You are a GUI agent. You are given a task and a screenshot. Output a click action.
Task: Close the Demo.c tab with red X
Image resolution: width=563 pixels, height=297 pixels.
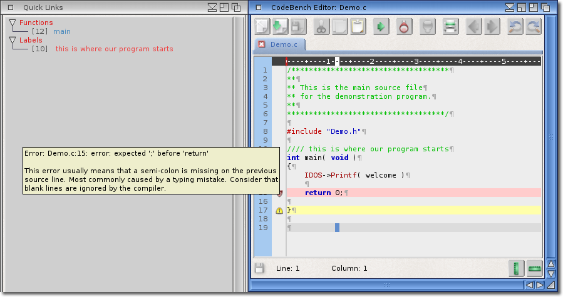(x=262, y=44)
